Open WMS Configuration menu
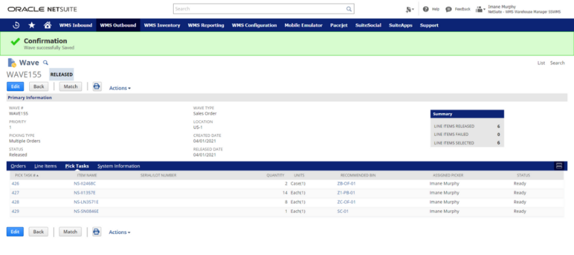Viewport: 574px width, 255px height. [255, 25]
